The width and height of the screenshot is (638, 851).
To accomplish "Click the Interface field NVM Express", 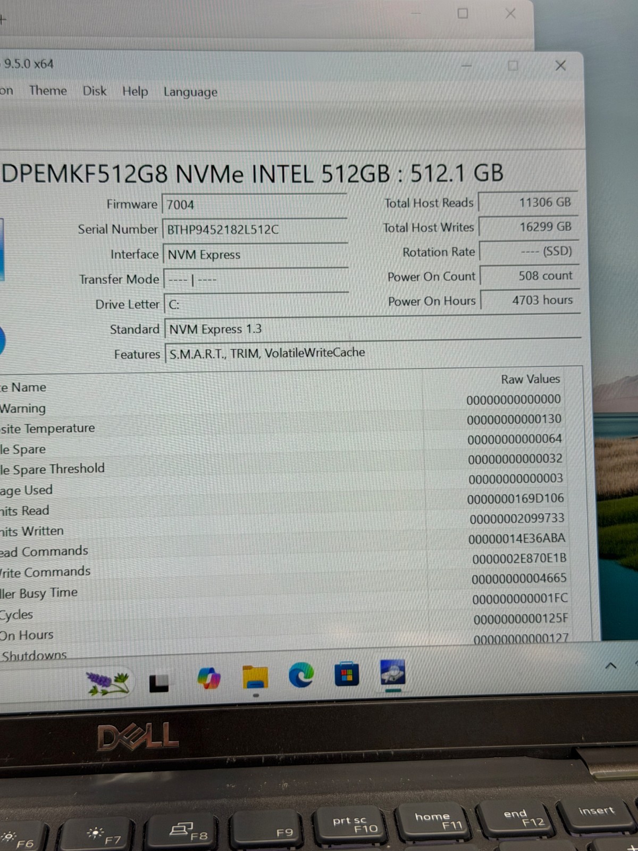I will (255, 255).
